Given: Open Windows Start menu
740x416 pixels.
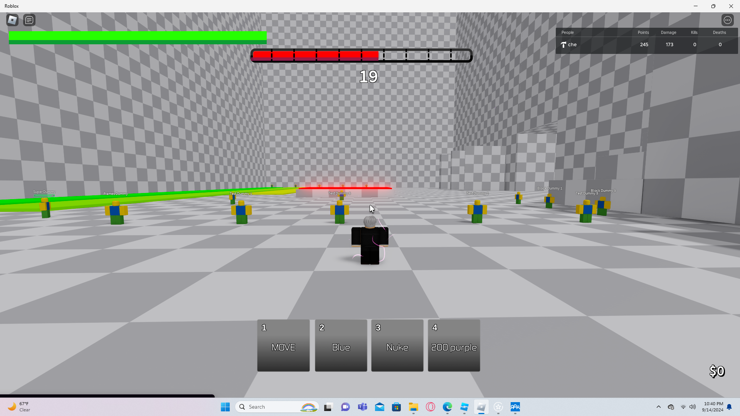Looking at the screenshot, I should tap(225, 407).
